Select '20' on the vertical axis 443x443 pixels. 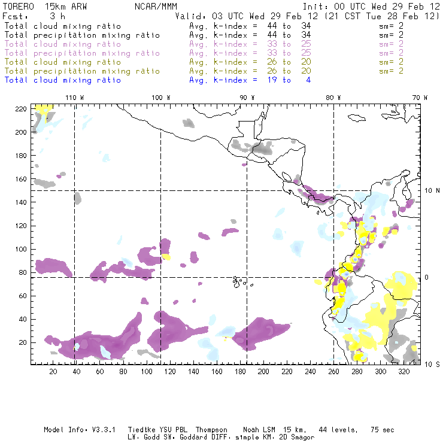pyautogui.click(x=23, y=342)
